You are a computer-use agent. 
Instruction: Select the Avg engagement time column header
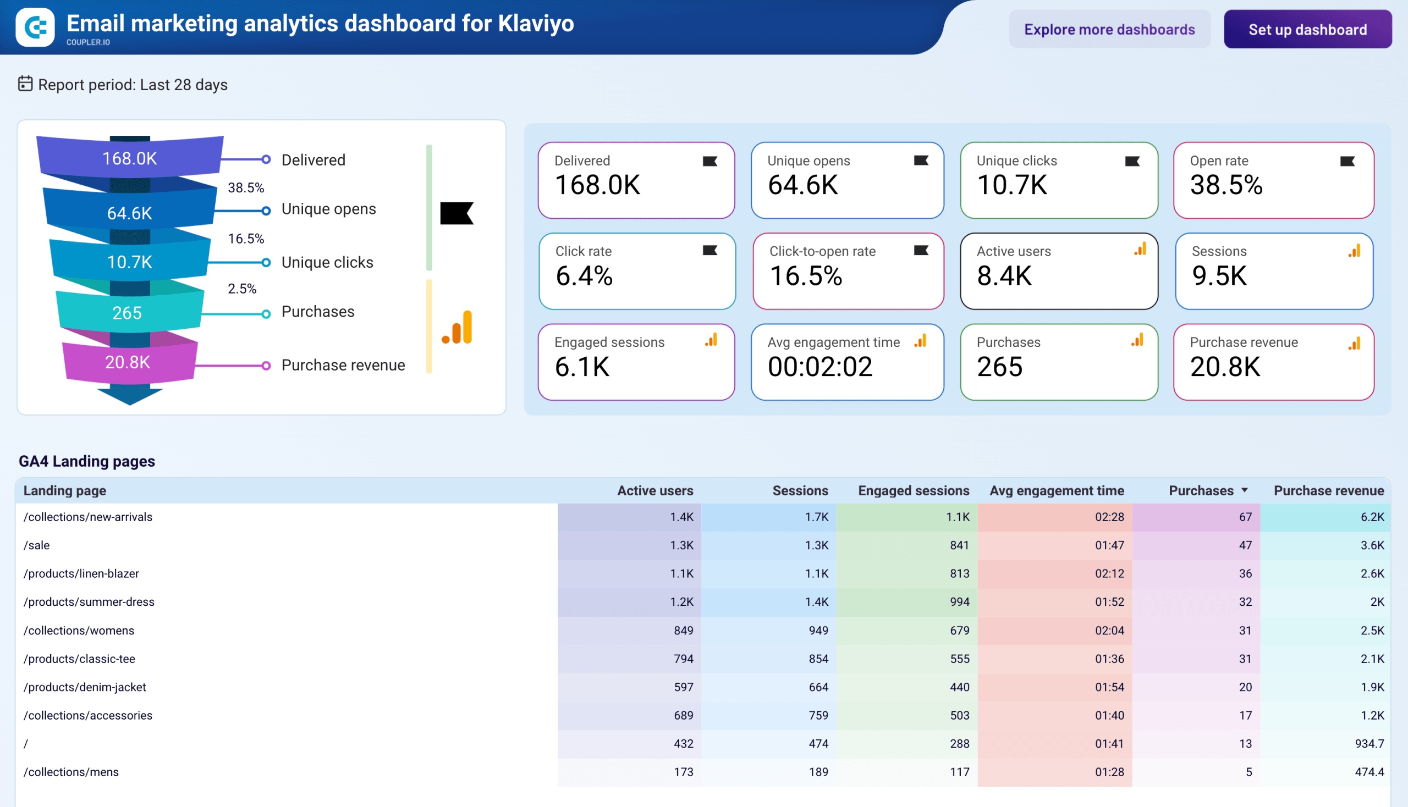[x=1057, y=490]
